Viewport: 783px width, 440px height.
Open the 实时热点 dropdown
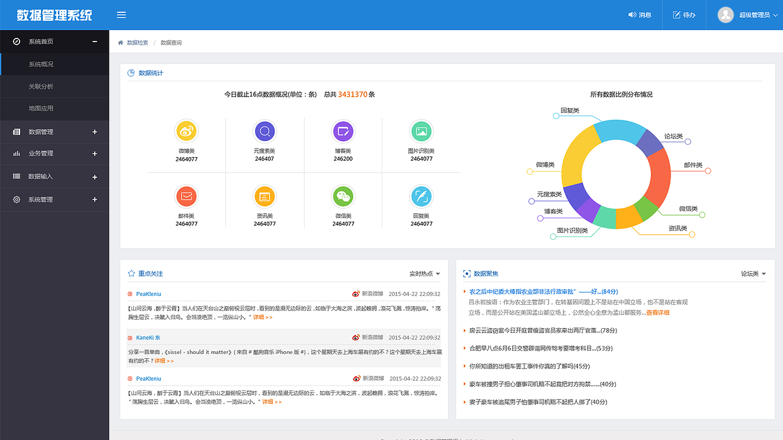tap(425, 274)
